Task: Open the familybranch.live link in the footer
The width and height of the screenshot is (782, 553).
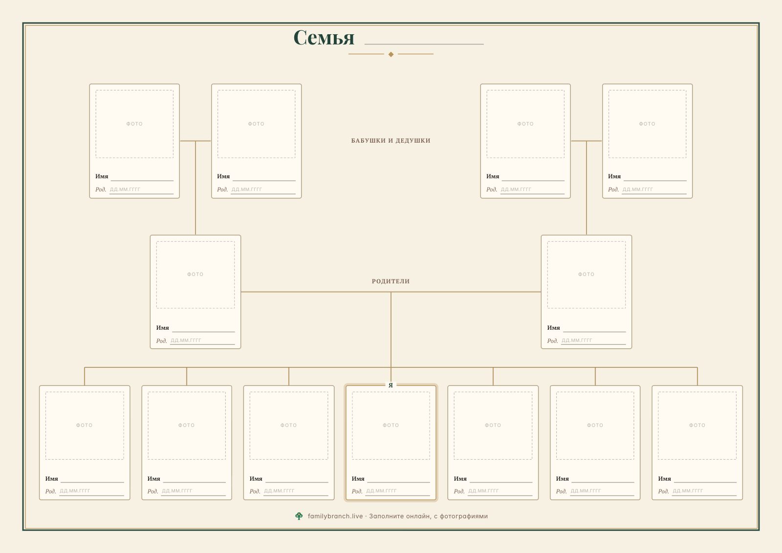Action: coord(335,516)
